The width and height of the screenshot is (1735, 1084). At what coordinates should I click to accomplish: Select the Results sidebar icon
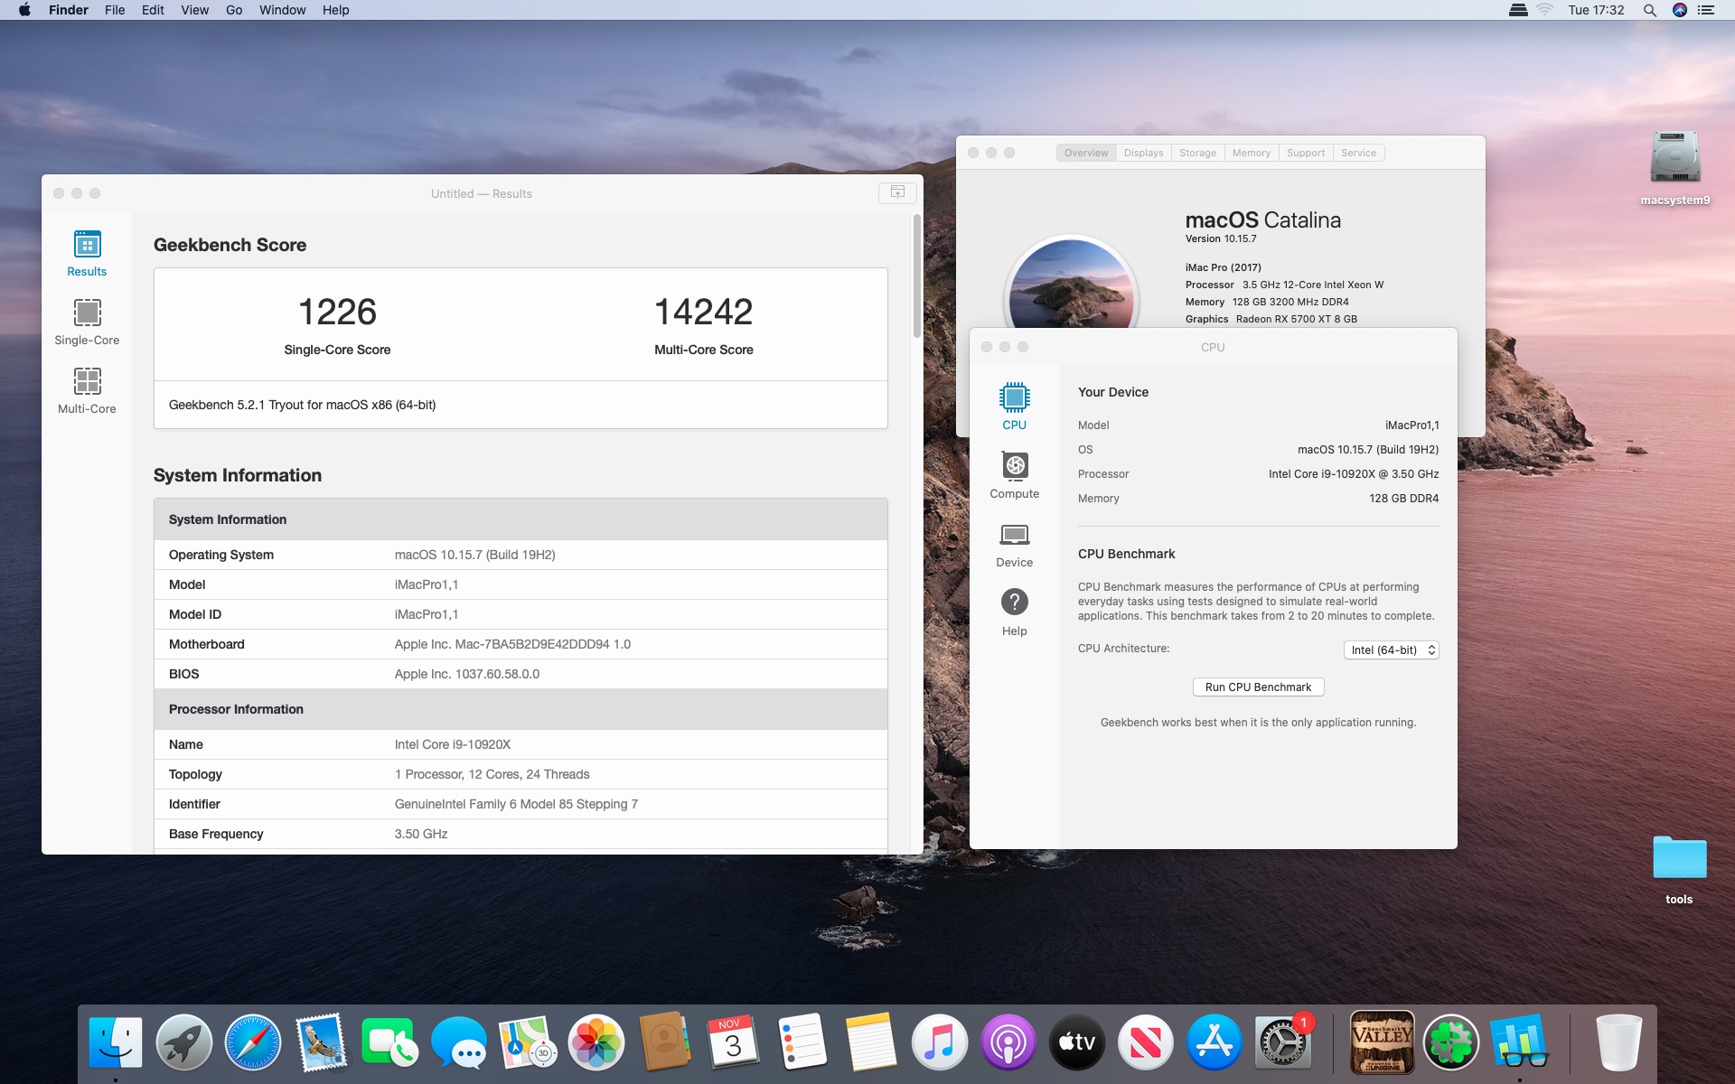click(x=87, y=253)
